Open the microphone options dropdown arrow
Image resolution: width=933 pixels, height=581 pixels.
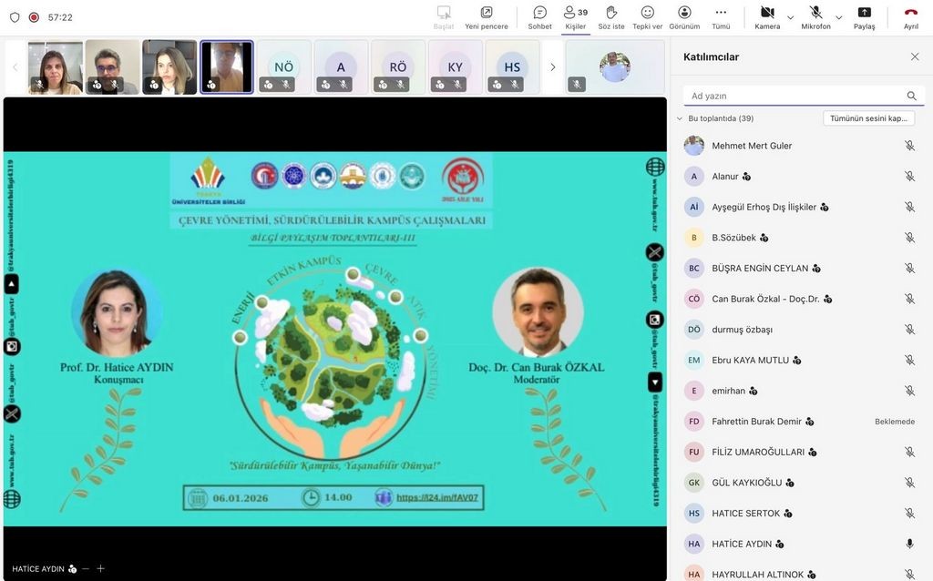[838, 17]
